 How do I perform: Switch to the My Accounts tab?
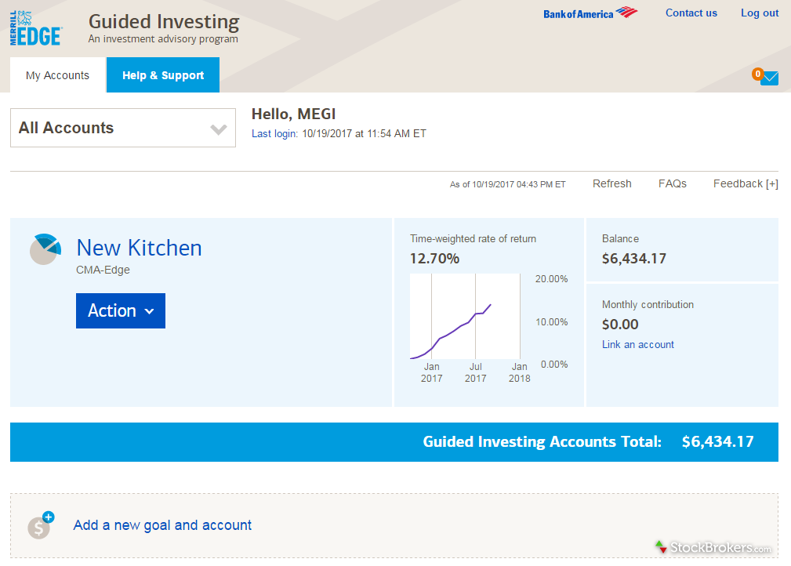[x=57, y=74]
